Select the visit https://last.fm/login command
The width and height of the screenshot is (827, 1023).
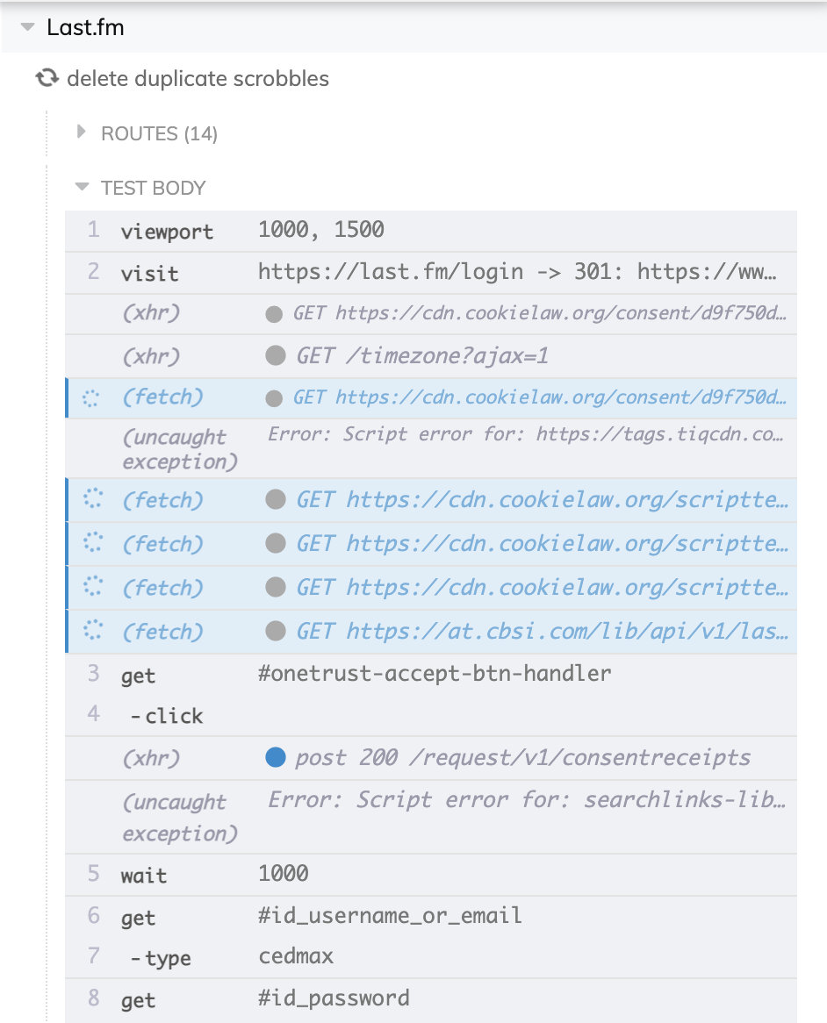[x=431, y=273]
